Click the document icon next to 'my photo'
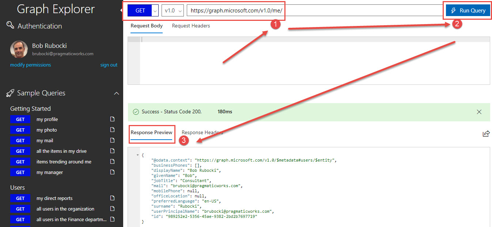 112,129
